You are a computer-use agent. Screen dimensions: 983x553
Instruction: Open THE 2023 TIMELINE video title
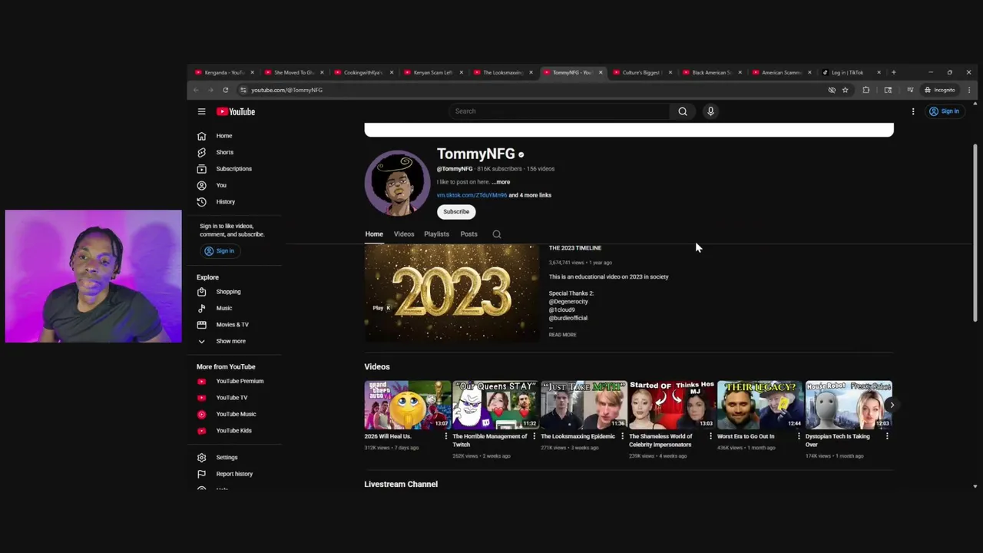575,248
